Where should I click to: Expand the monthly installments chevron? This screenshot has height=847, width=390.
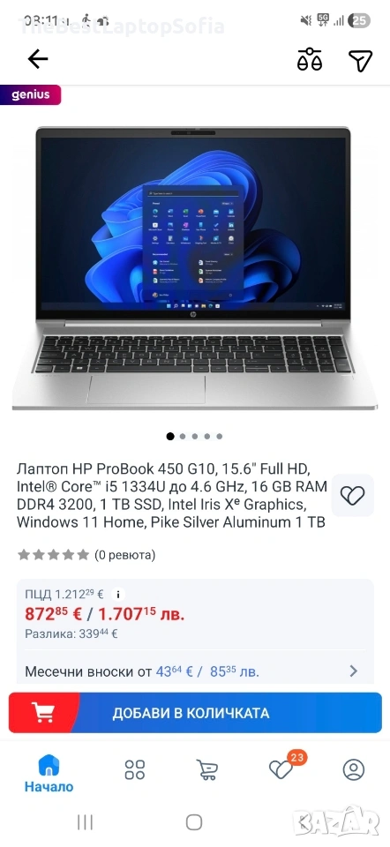coord(354,671)
